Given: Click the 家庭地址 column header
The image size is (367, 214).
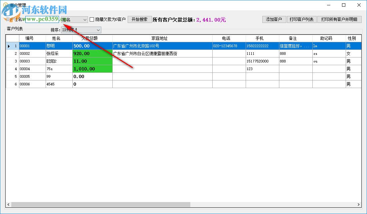Looking at the screenshot, I should tap(162, 38).
